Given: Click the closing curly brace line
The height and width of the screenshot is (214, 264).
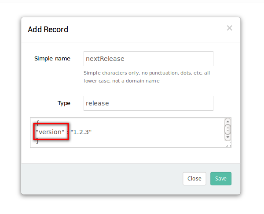Looking at the screenshot, I should (37, 141).
